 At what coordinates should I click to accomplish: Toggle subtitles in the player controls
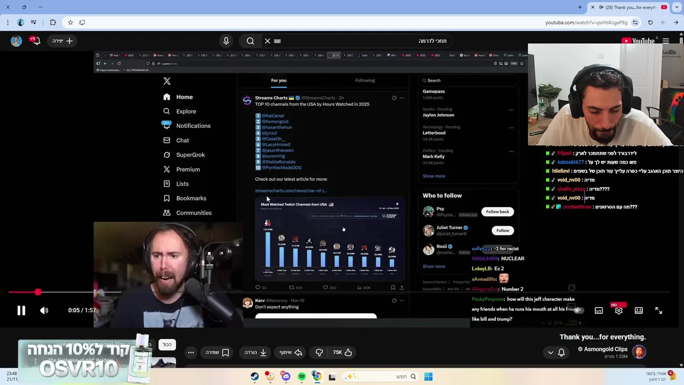(x=598, y=311)
